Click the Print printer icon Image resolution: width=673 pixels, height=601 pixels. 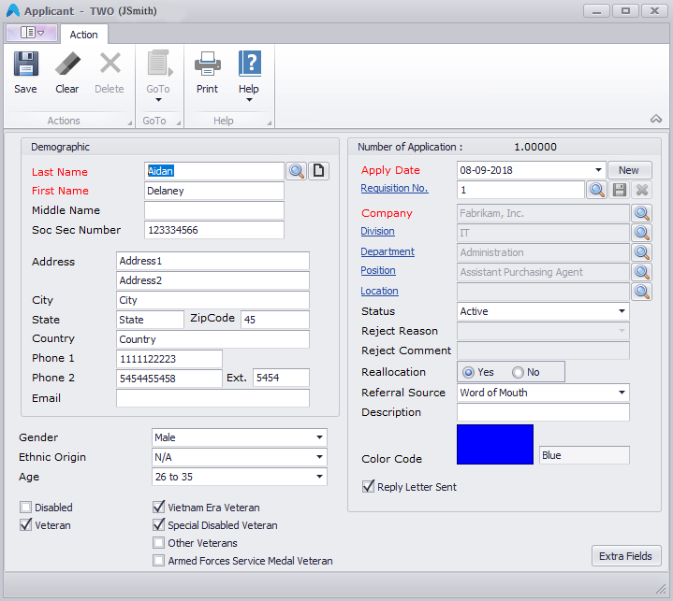pyautogui.click(x=207, y=64)
